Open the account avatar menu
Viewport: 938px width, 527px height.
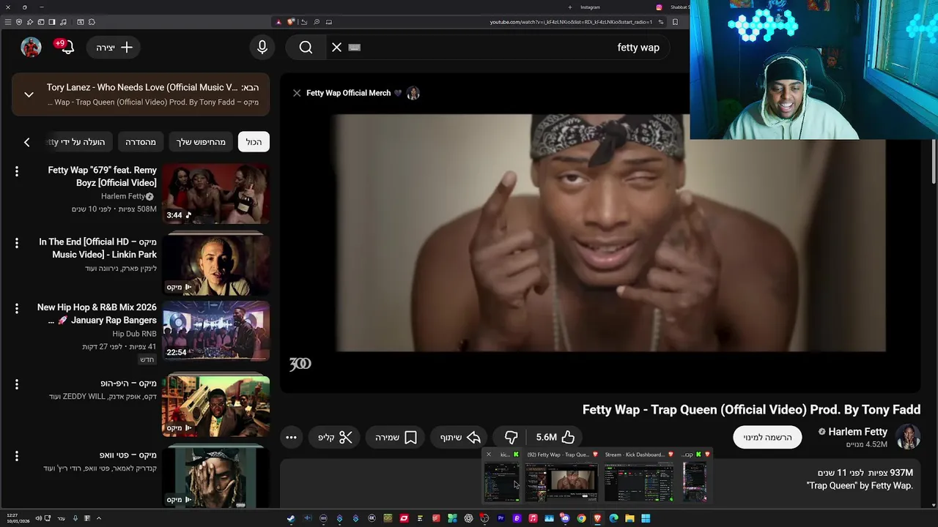click(31, 48)
